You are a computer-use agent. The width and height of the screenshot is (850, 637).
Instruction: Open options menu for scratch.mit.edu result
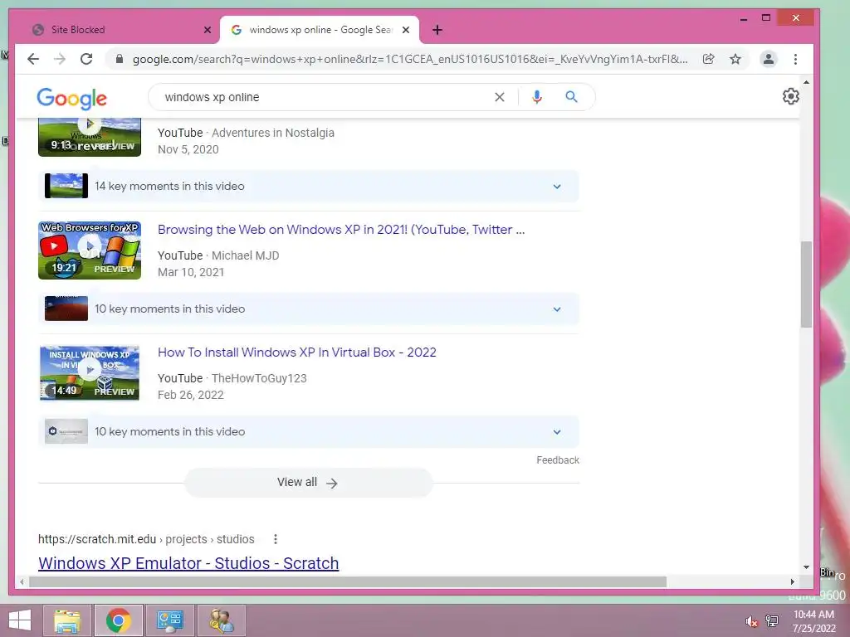click(276, 539)
